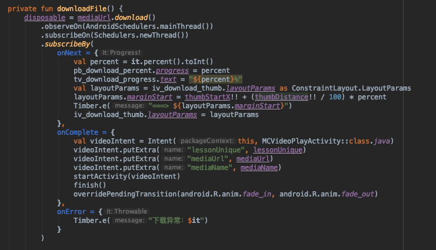436x250 pixels.
Task: Click 'val videoIntent' declaration name
Action: 112,141
